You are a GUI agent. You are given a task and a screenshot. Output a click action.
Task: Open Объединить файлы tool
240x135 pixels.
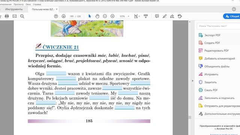pos(214,66)
